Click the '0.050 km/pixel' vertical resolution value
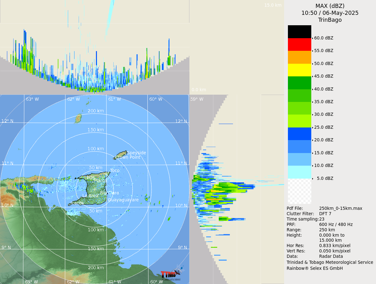 click(x=335, y=251)
